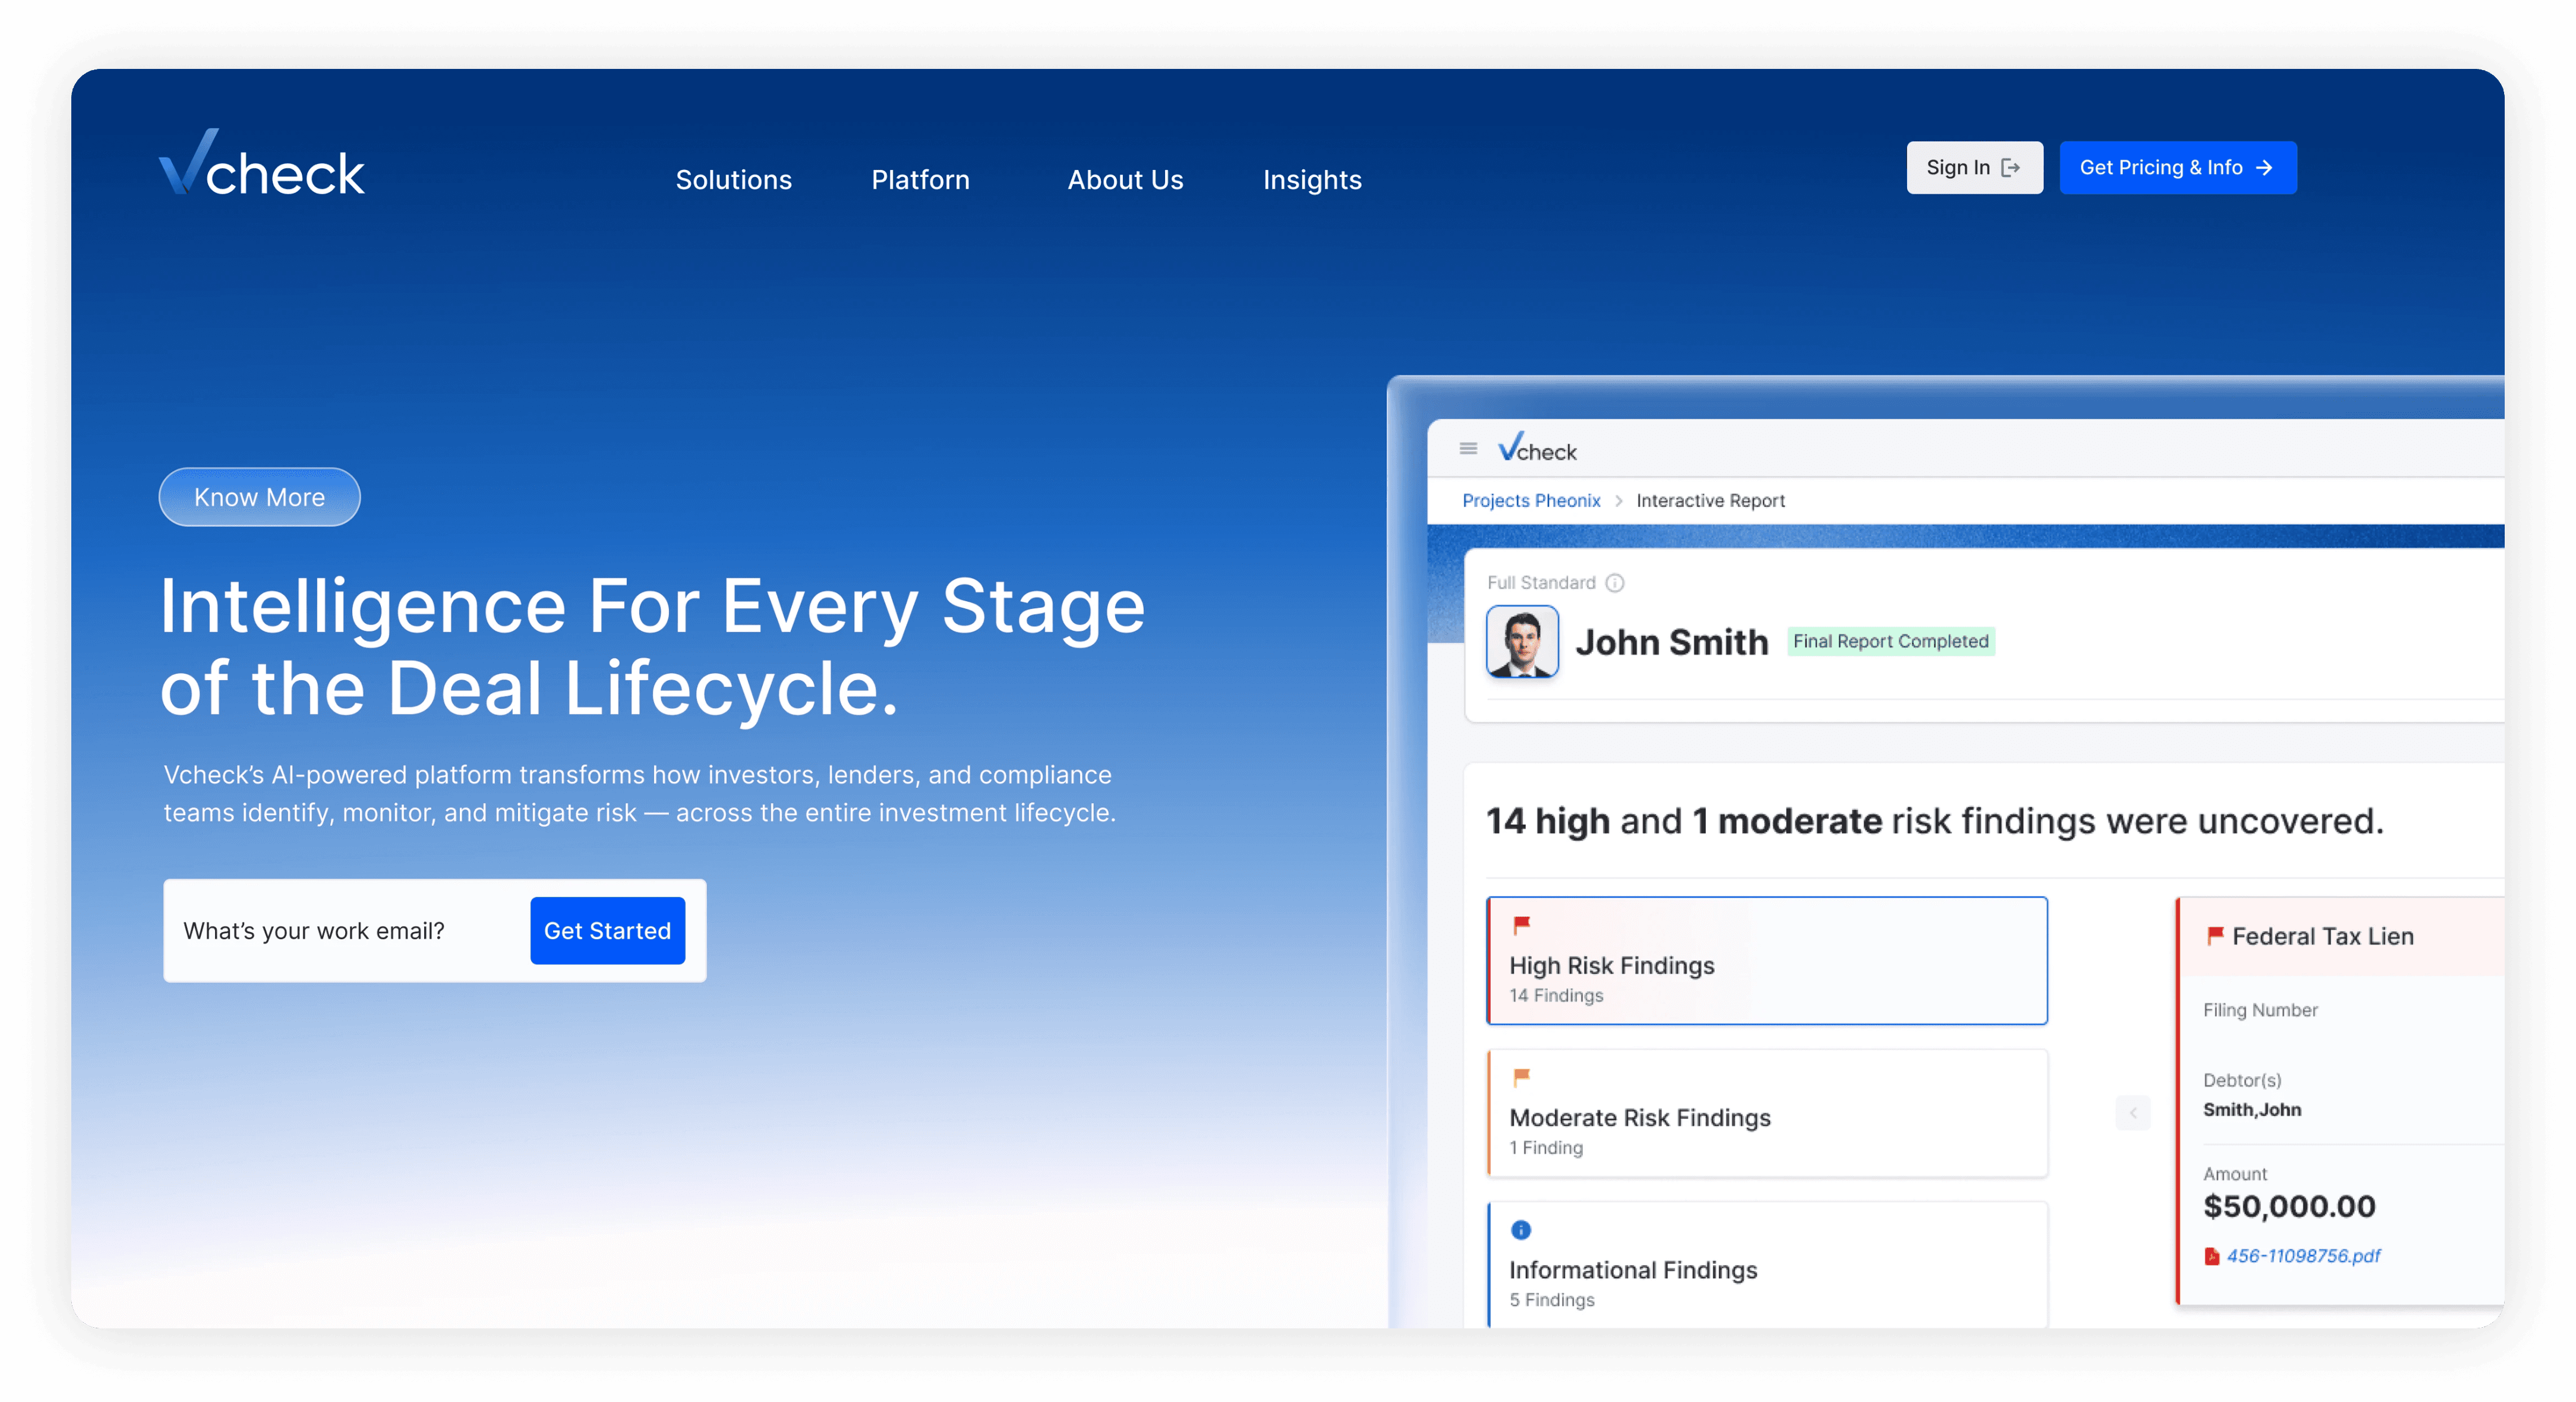Click the red flag beside Federal Tax Lien
The image size is (2576, 1402).
[2215, 936]
